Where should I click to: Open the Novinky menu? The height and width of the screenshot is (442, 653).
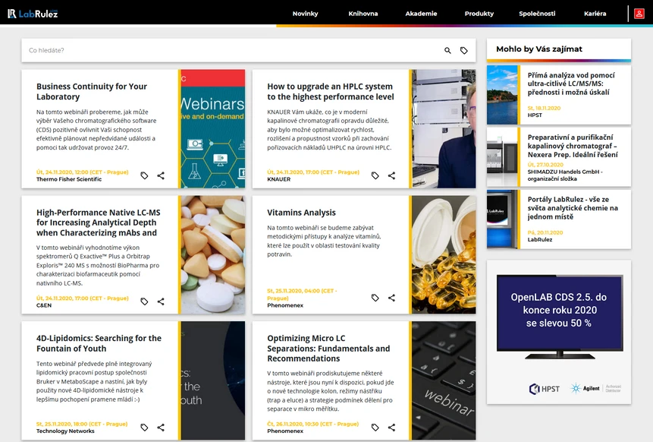pos(305,14)
